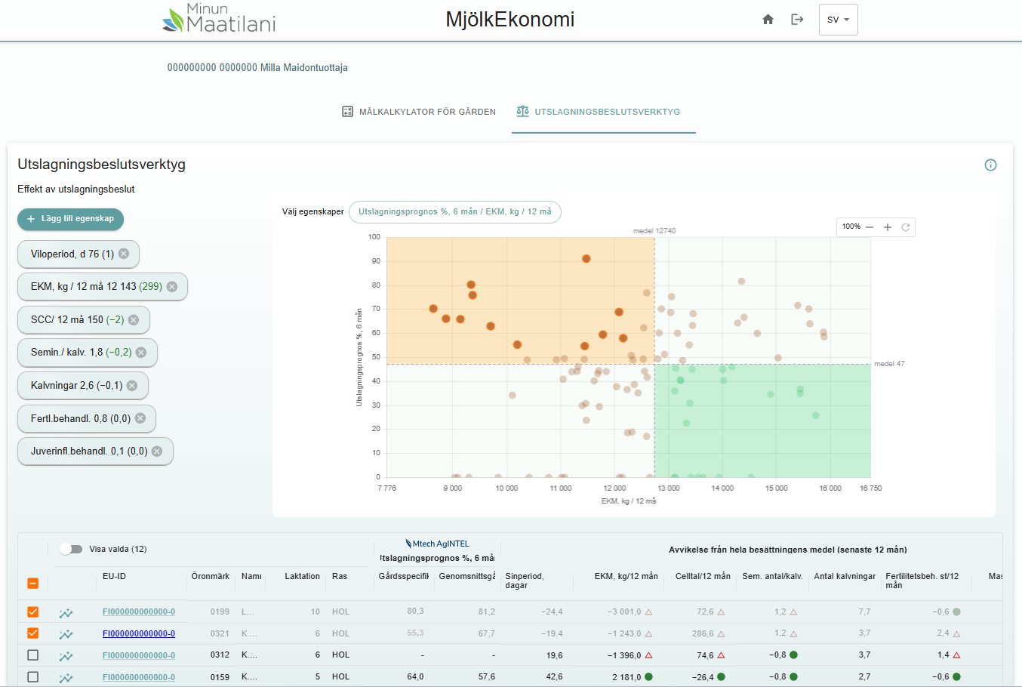Open trend chart icon for cow 0312
1022x687 pixels.
pyautogui.click(x=66, y=656)
